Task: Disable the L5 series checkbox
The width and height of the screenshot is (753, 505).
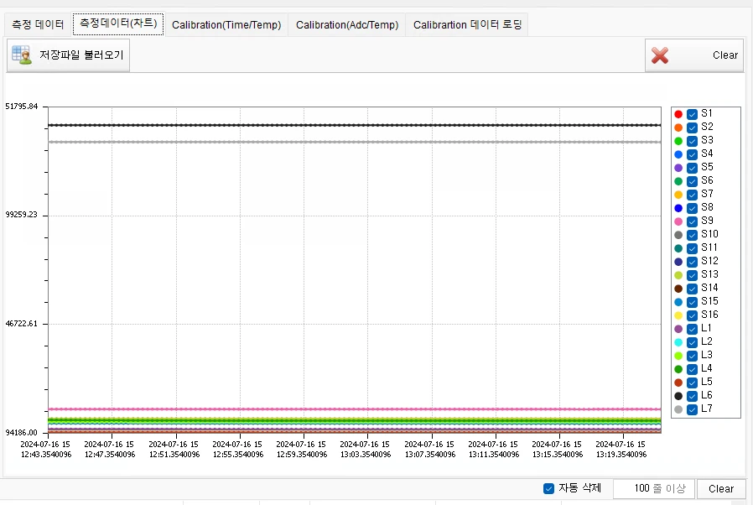Action: (692, 383)
